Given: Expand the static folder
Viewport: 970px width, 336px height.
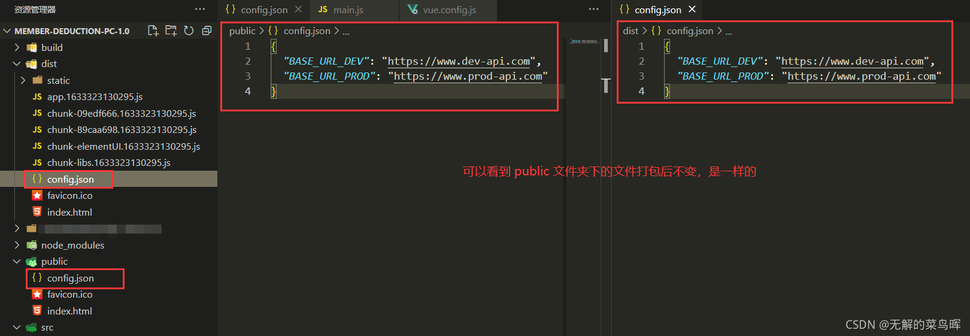Looking at the screenshot, I should tap(23, 80).
